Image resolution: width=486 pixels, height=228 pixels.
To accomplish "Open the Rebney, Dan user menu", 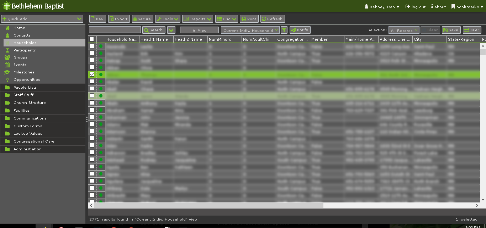I will point(382,6).
